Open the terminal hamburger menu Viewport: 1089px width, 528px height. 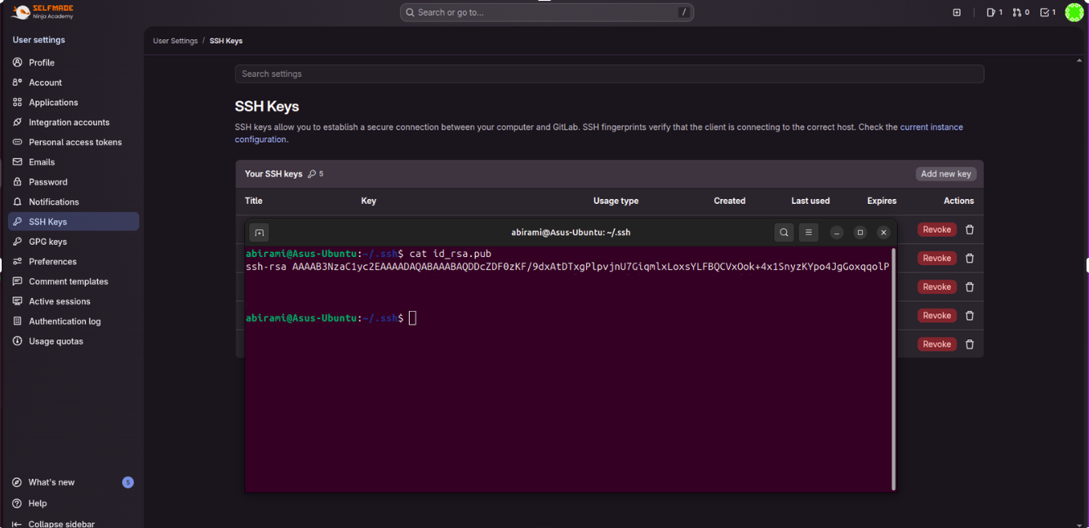click(x=808, y=233)
